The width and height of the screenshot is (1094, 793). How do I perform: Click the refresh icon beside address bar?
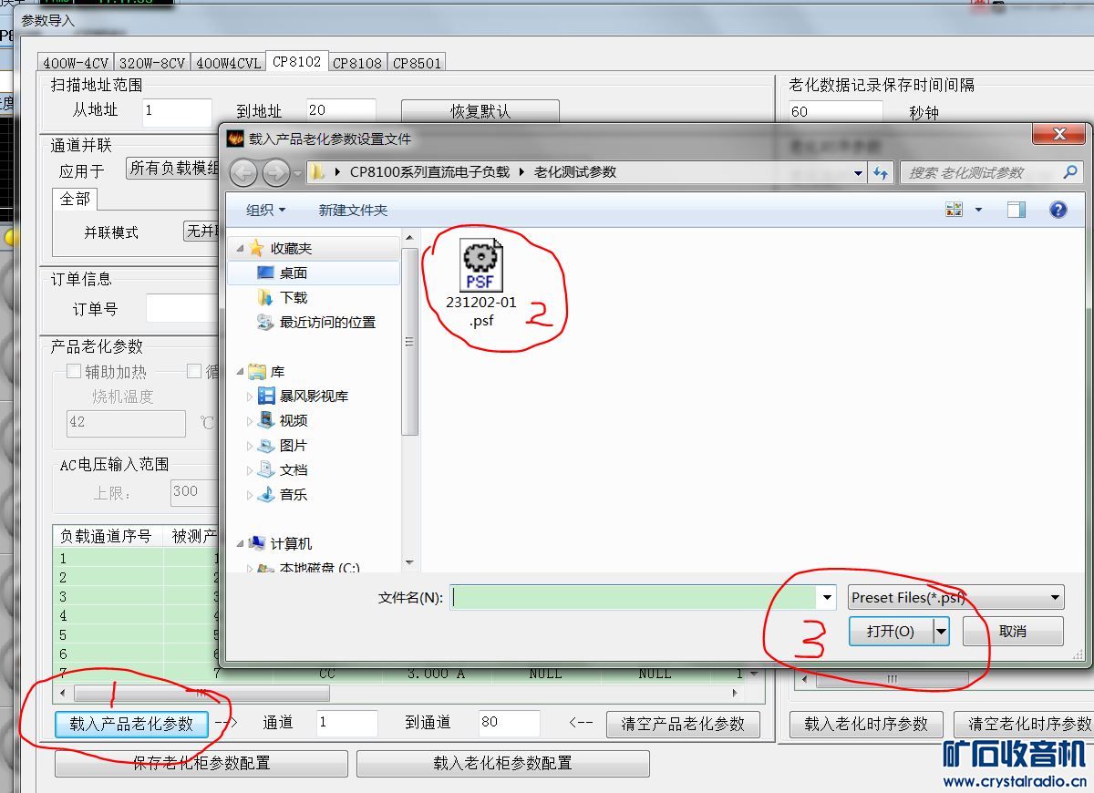point(881,172)
